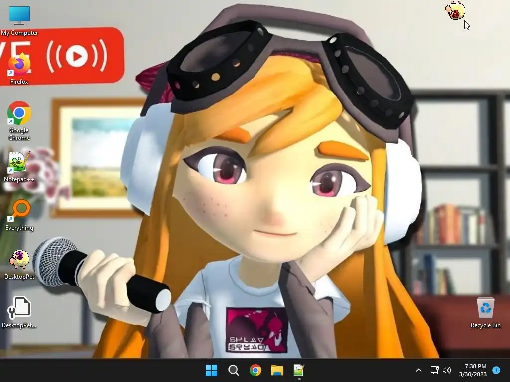This screenshot has height=382, width=510.
Task: Open the notification count badge
Action: tap(496, 370)
